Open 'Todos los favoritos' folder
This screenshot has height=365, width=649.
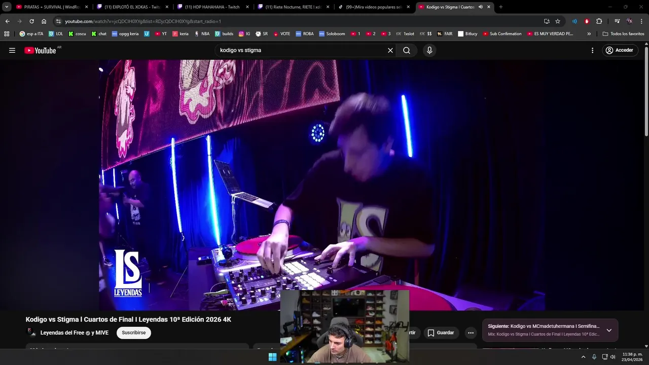click(x=624, y=34)
